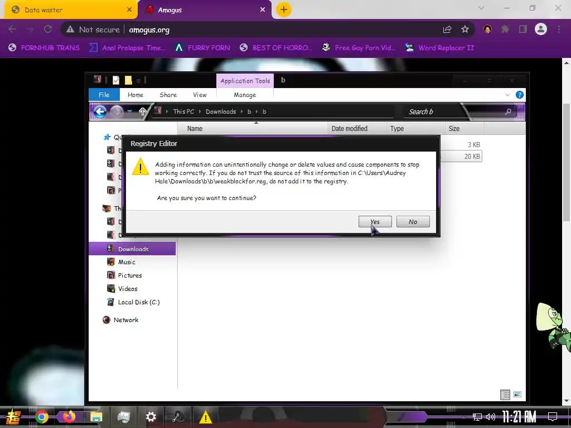This screenshot has height=428, width=571.
Task: Close the Amogus browser tab
Action: tap(263, 10)
